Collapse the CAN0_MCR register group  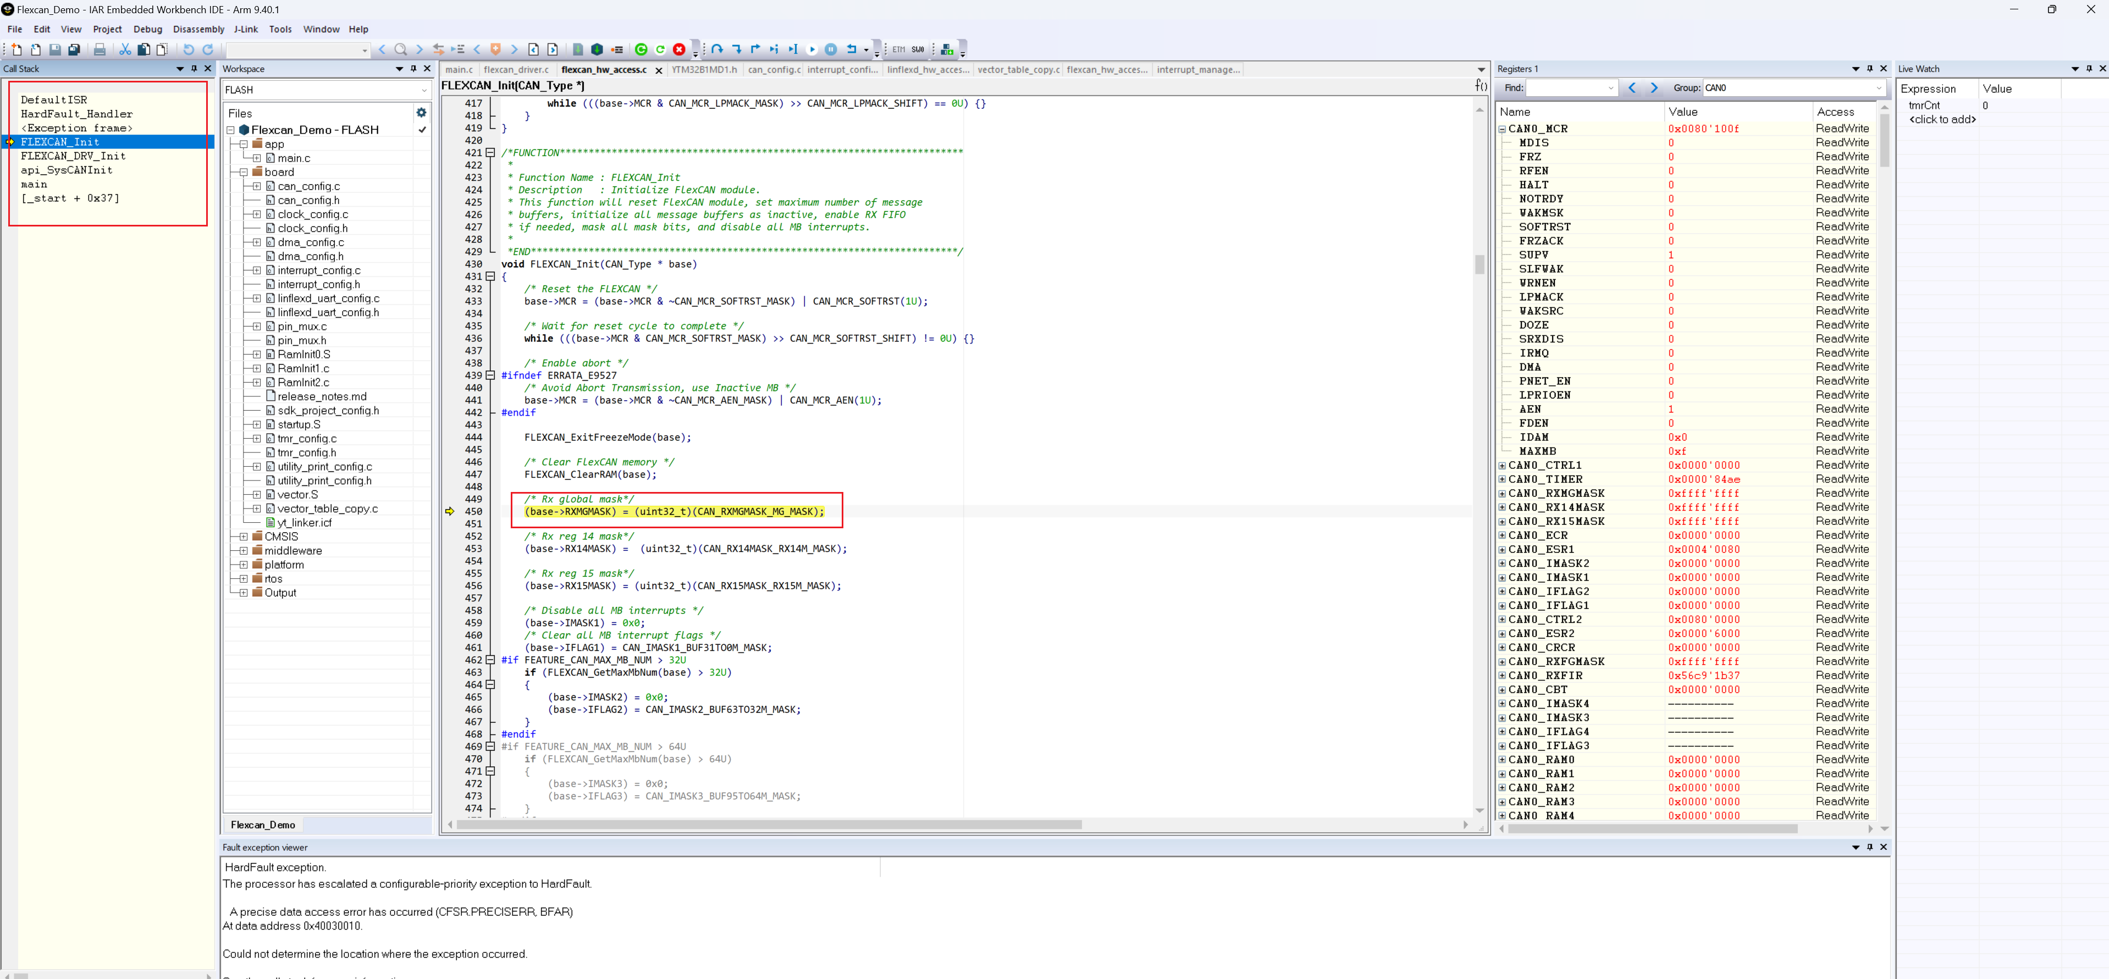(x=1503, y=129)
